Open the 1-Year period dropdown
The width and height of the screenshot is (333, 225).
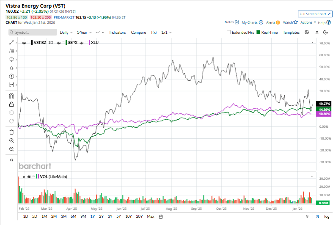[x=84, y=33]
